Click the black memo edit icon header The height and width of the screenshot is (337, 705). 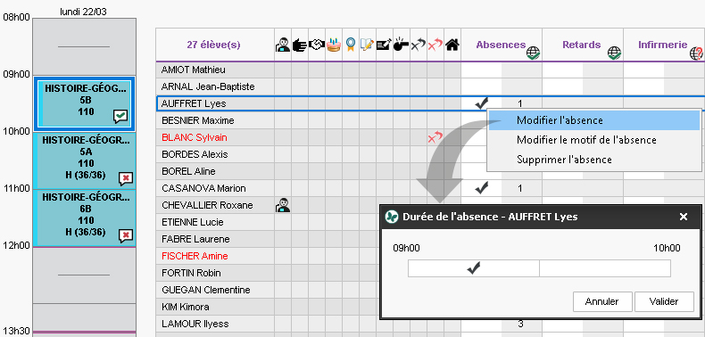pyautogui.click(x=385, y=45)
